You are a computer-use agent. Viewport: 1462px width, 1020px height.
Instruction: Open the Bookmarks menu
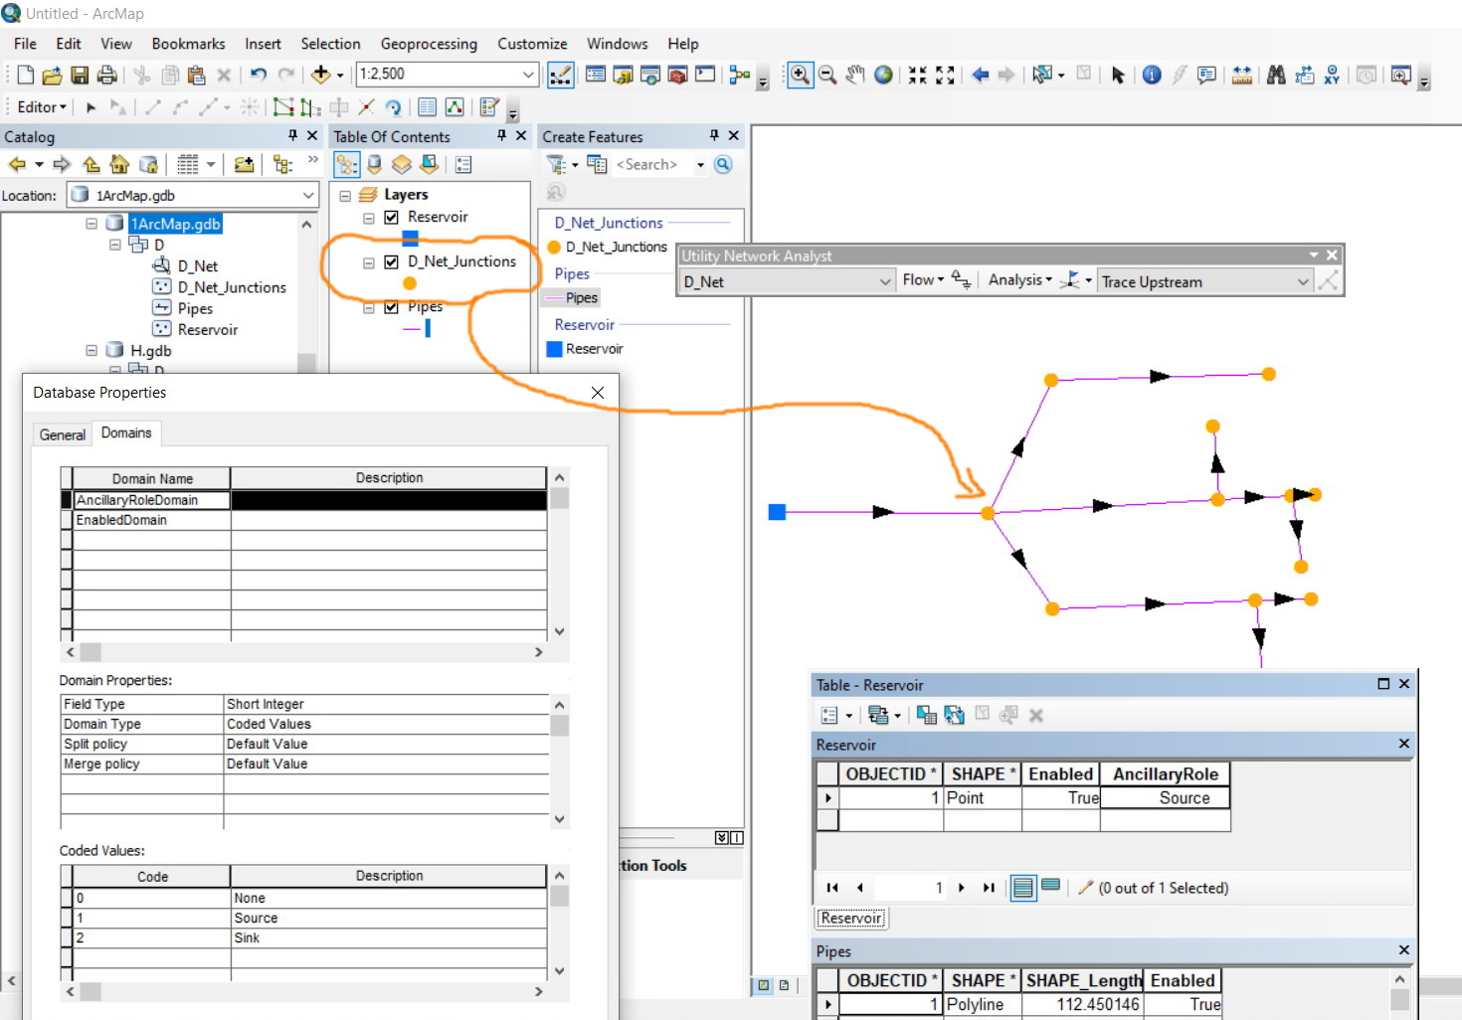pyautogui.click(x=188, y=44)
